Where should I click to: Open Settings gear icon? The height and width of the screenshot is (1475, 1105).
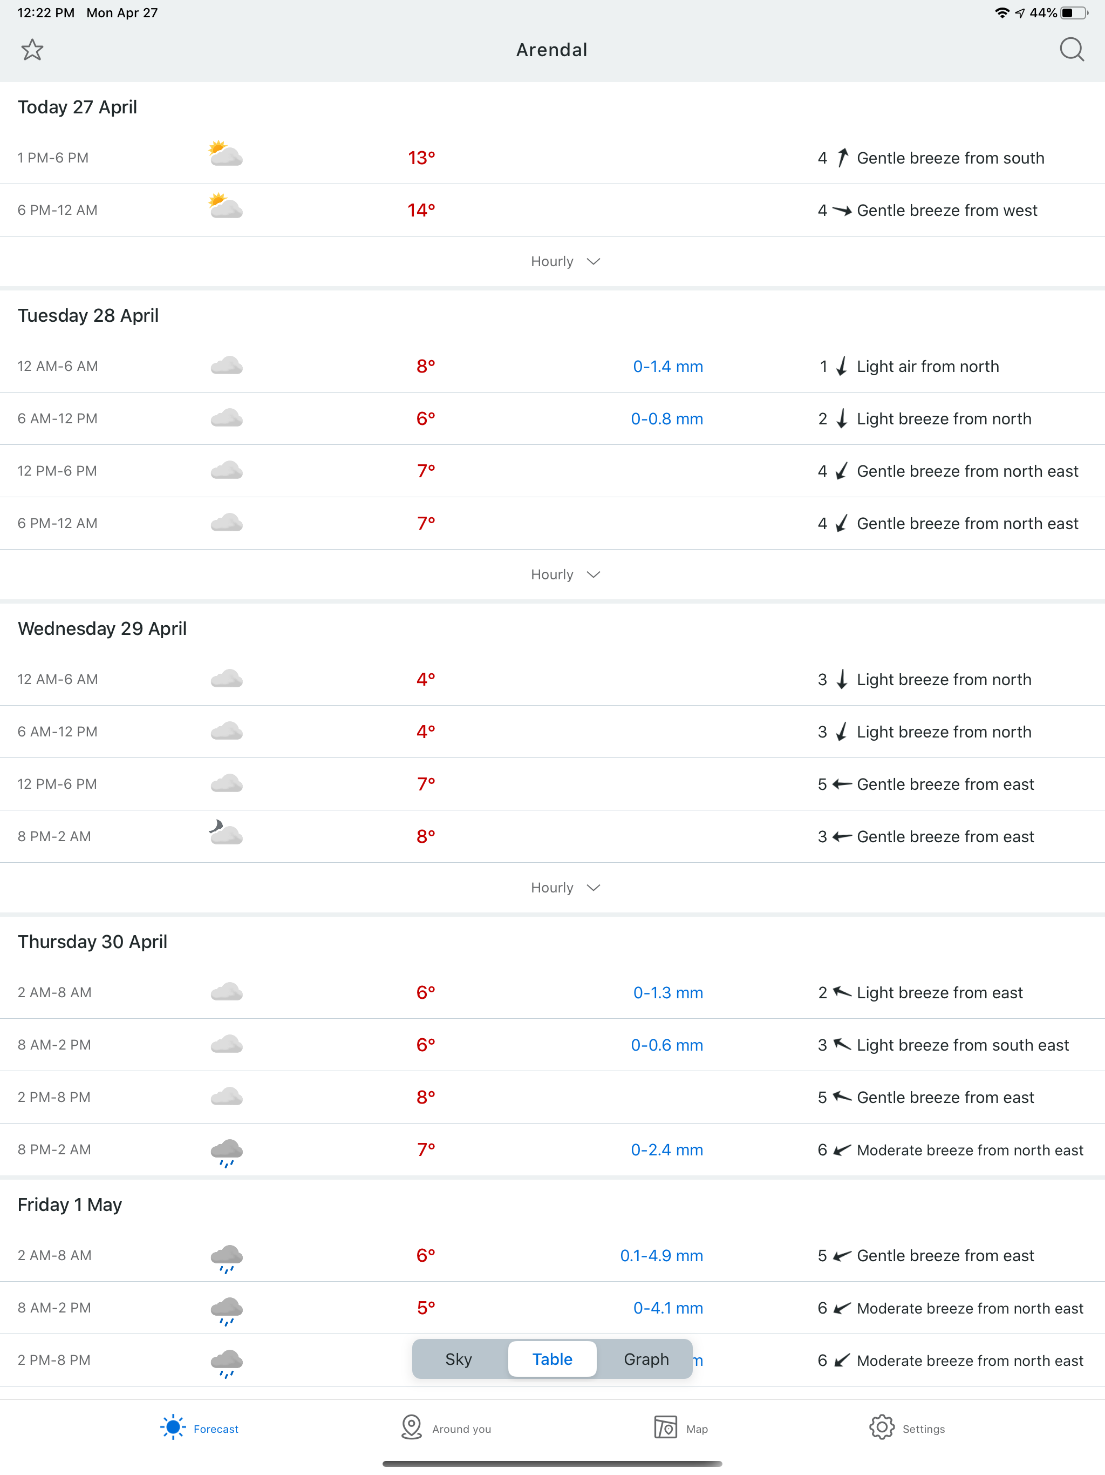pyautogui.click(x=881, y=1427)
